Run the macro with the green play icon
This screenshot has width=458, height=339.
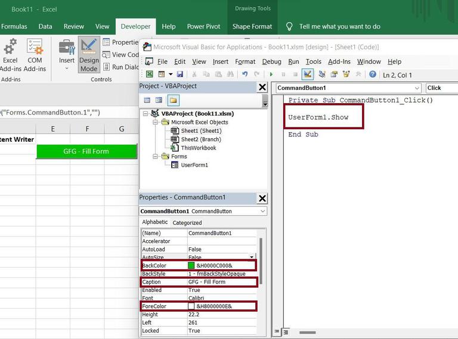click(x=271, y=74)
